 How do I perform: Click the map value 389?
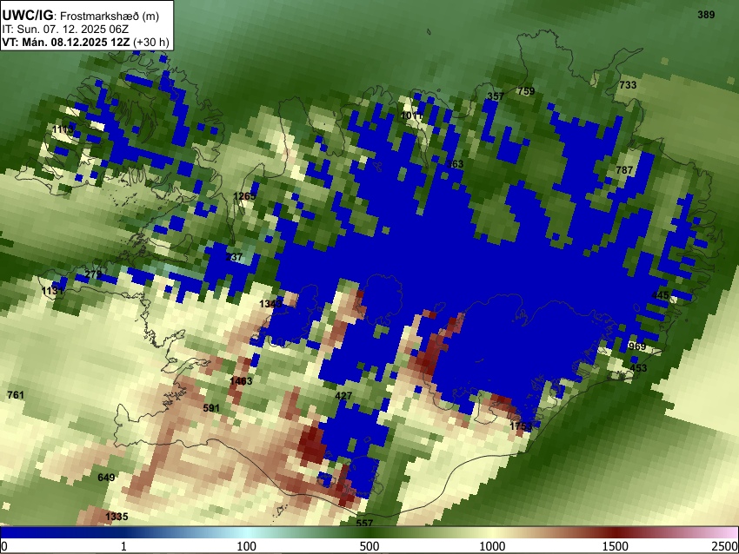point(706,15)
